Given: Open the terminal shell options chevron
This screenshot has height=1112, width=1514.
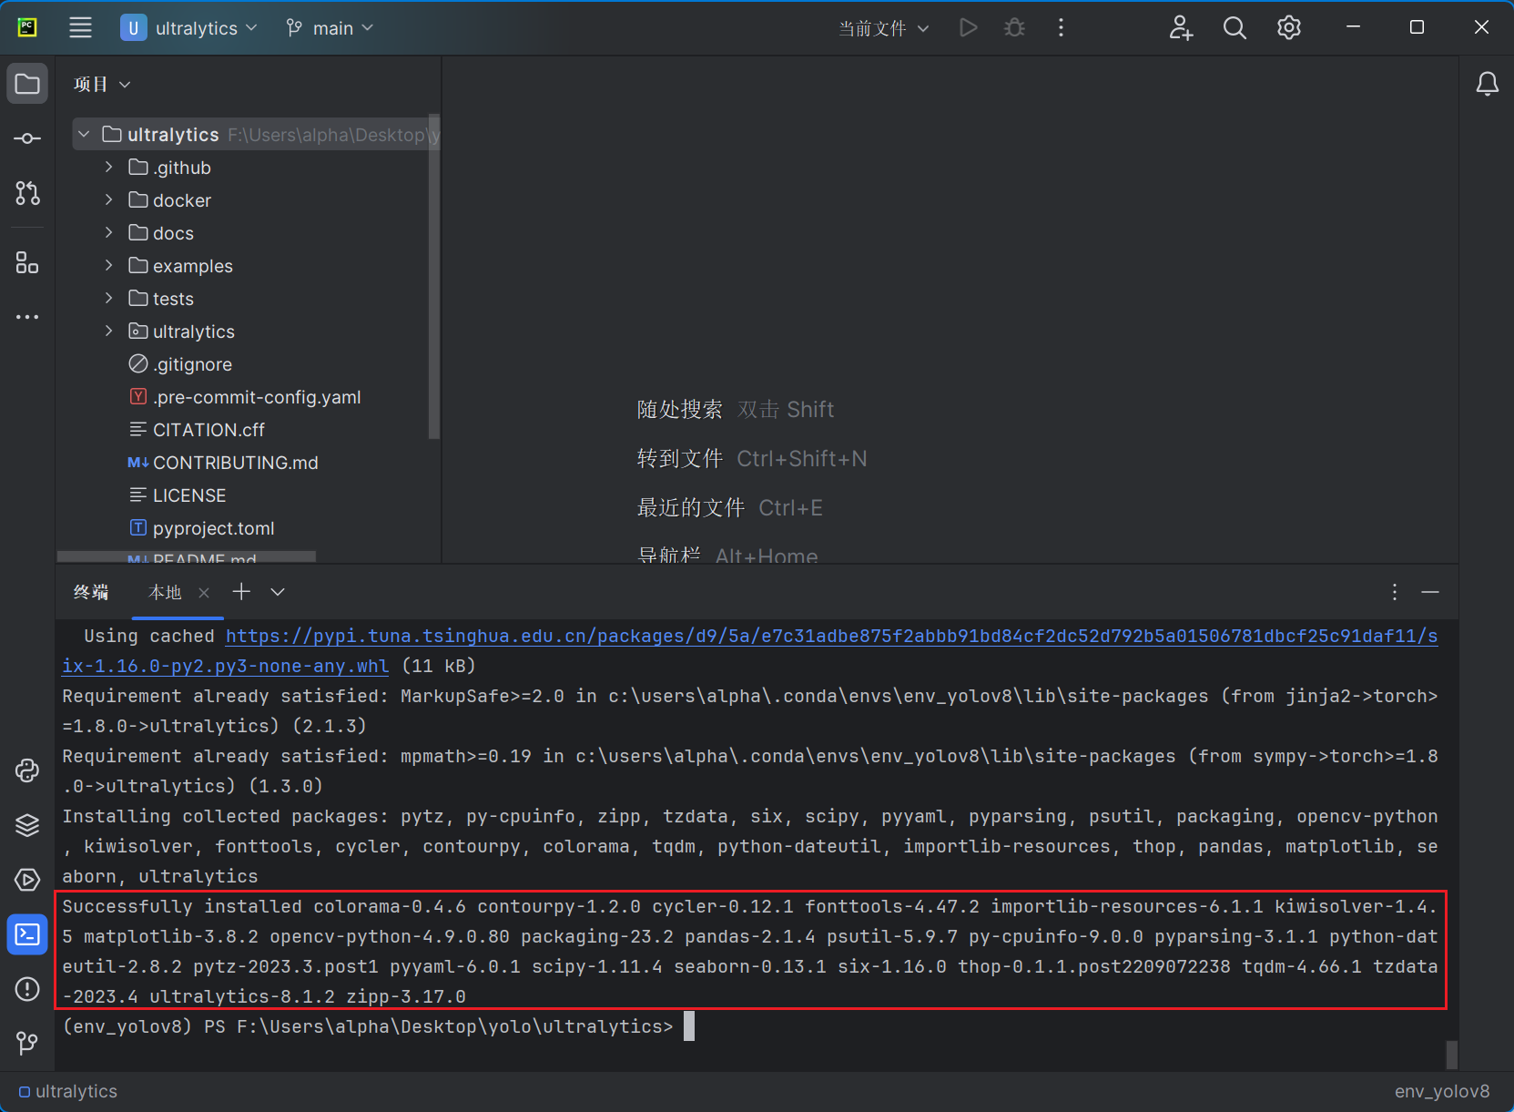Looking at the screenshot, I should [x=278, y=592].
